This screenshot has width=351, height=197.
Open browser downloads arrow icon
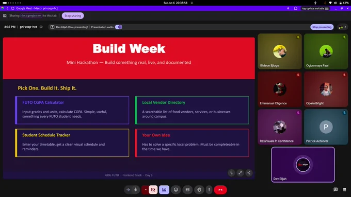288,8
